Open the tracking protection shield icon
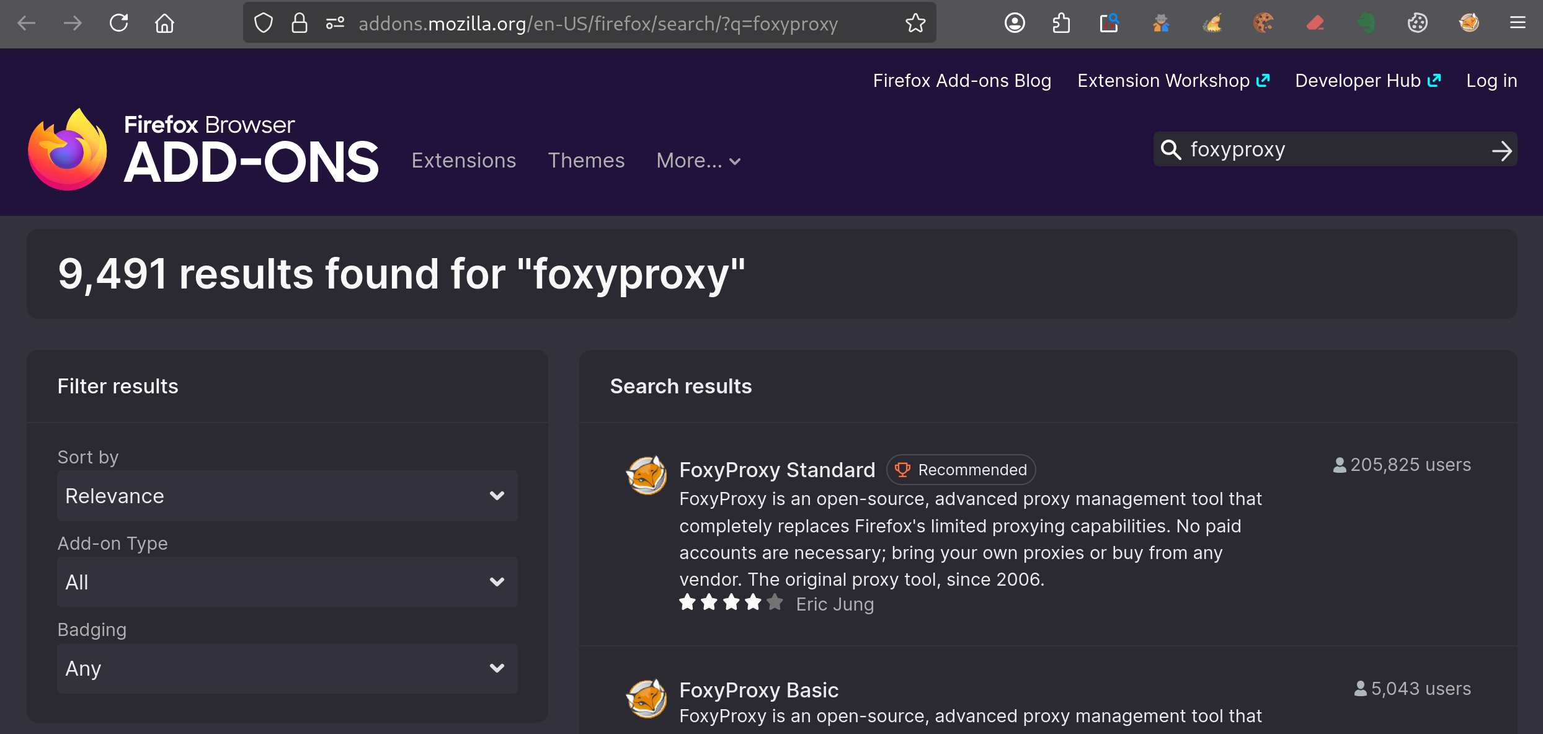The width and height of the screenshot is (1543, 734). click(x=264, y=24)
